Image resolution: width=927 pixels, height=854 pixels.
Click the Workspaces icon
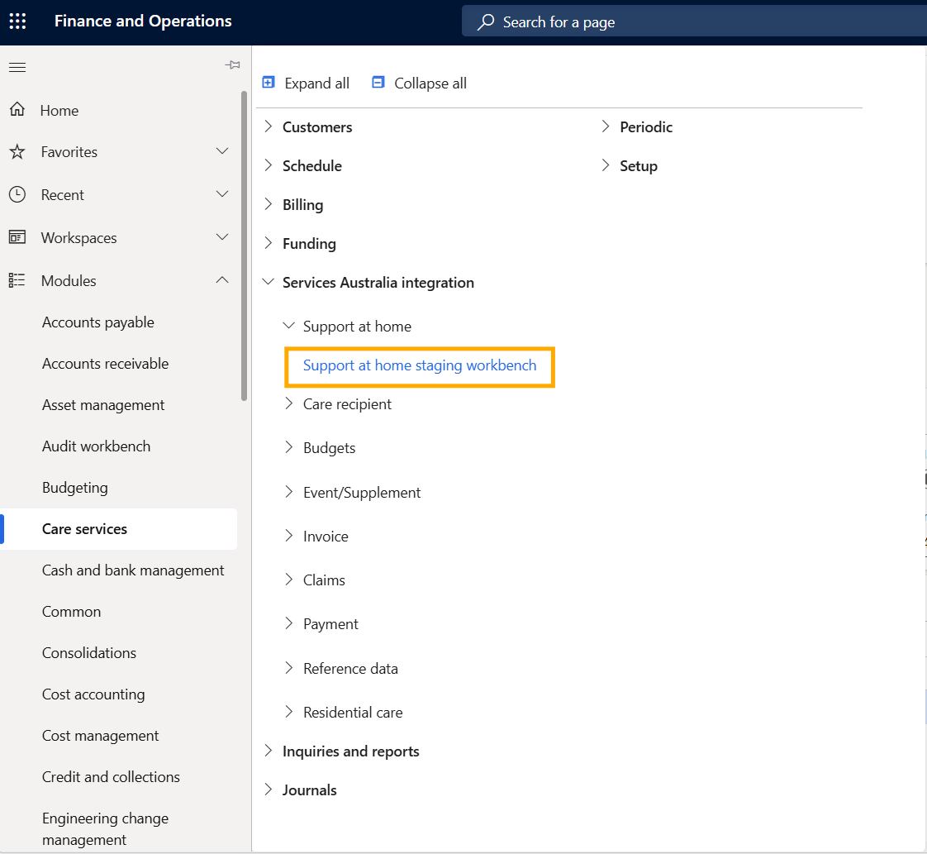pyautogui.click(x=17, y=237)
